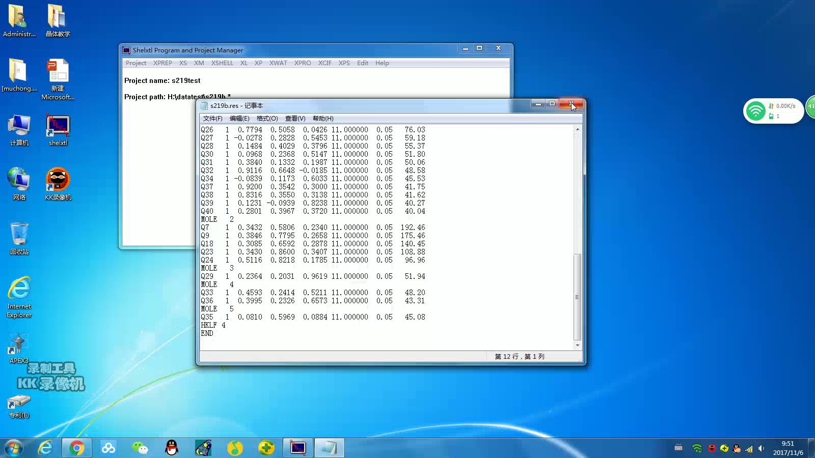Click the HKLF 4 line in Notepad
Screen dimensions: 815x458
point(213,325)
